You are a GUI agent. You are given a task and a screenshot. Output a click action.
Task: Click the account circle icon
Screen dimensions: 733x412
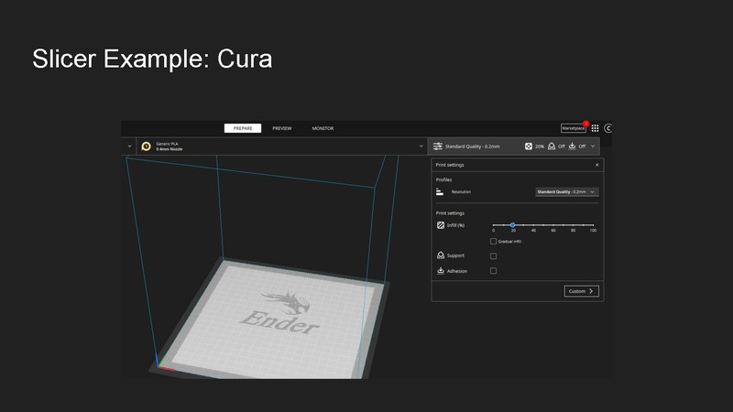(x=608, y=128)
